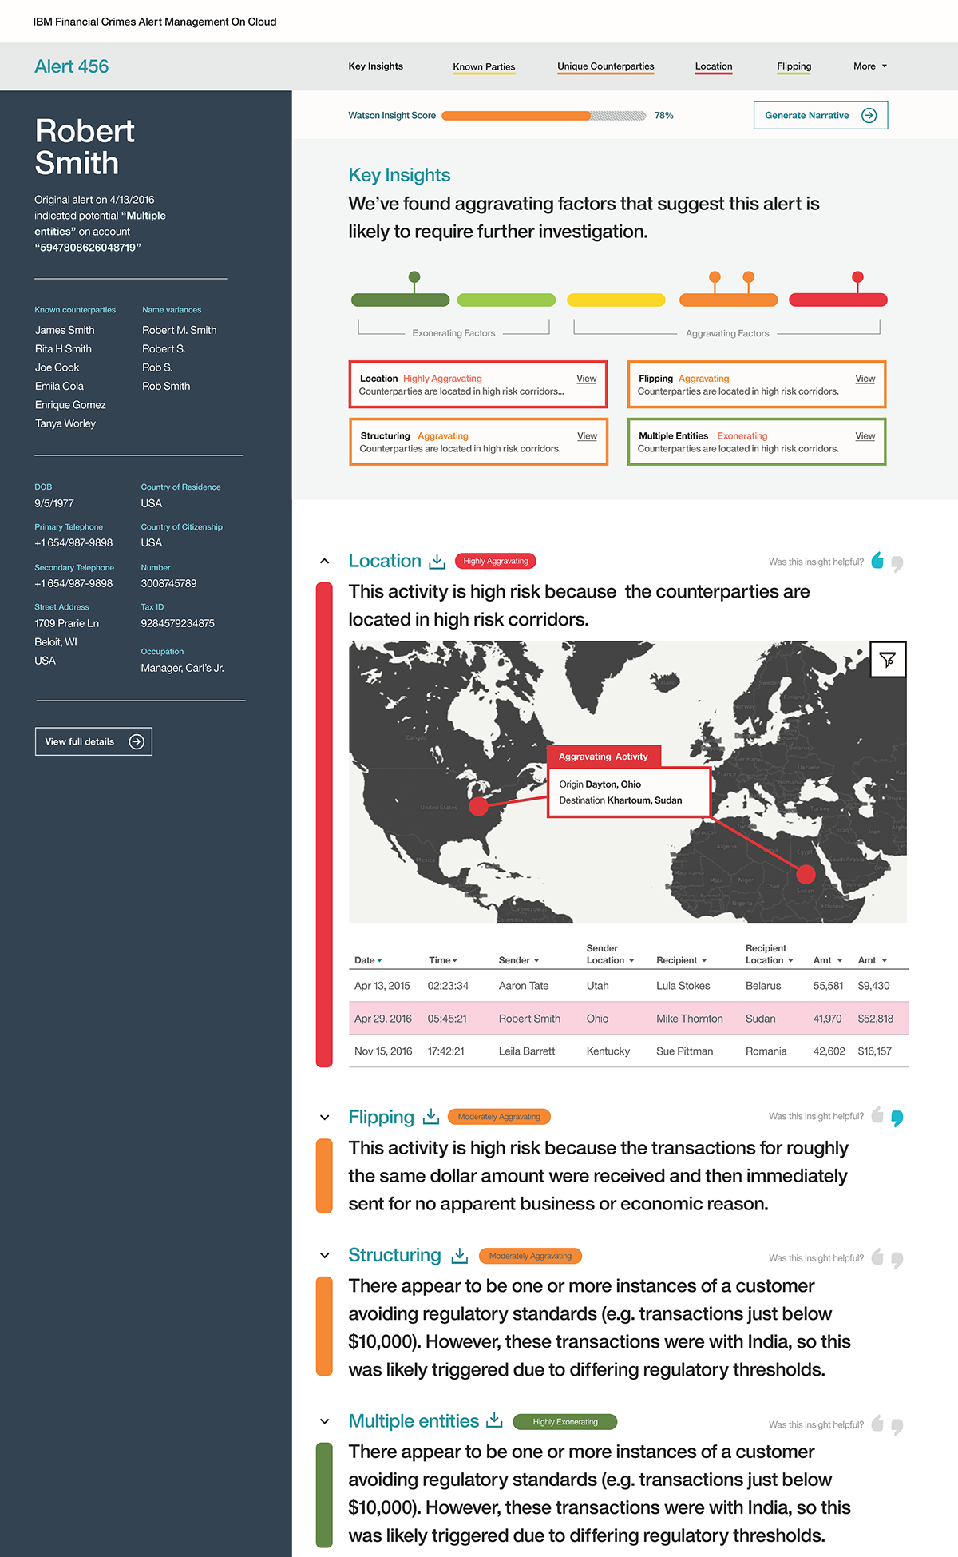Open the map filter icon

[887, 659]
